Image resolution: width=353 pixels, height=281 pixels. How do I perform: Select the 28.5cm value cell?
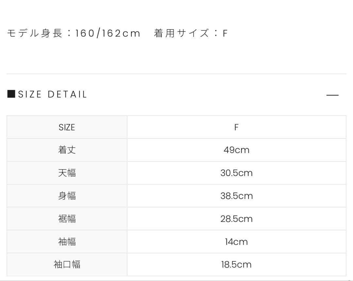tap(236, 219)
